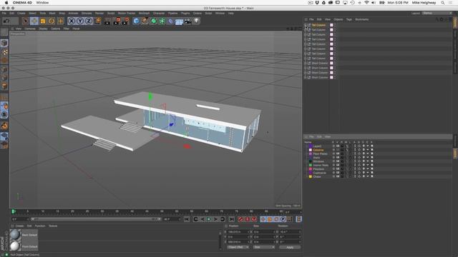This screenshot has height=257, width=458.
Task: Expand the selected top Tall Column object
Action: pos(306,25)
